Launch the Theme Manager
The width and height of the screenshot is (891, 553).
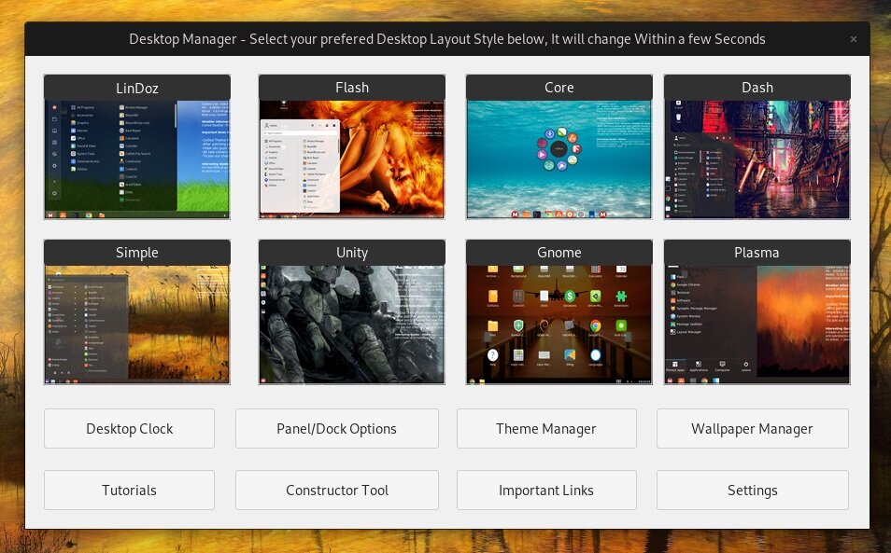point(546,428)
